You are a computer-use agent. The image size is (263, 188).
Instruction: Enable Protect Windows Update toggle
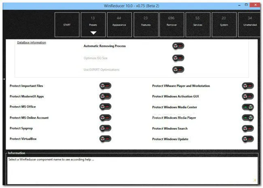[248, 139]
